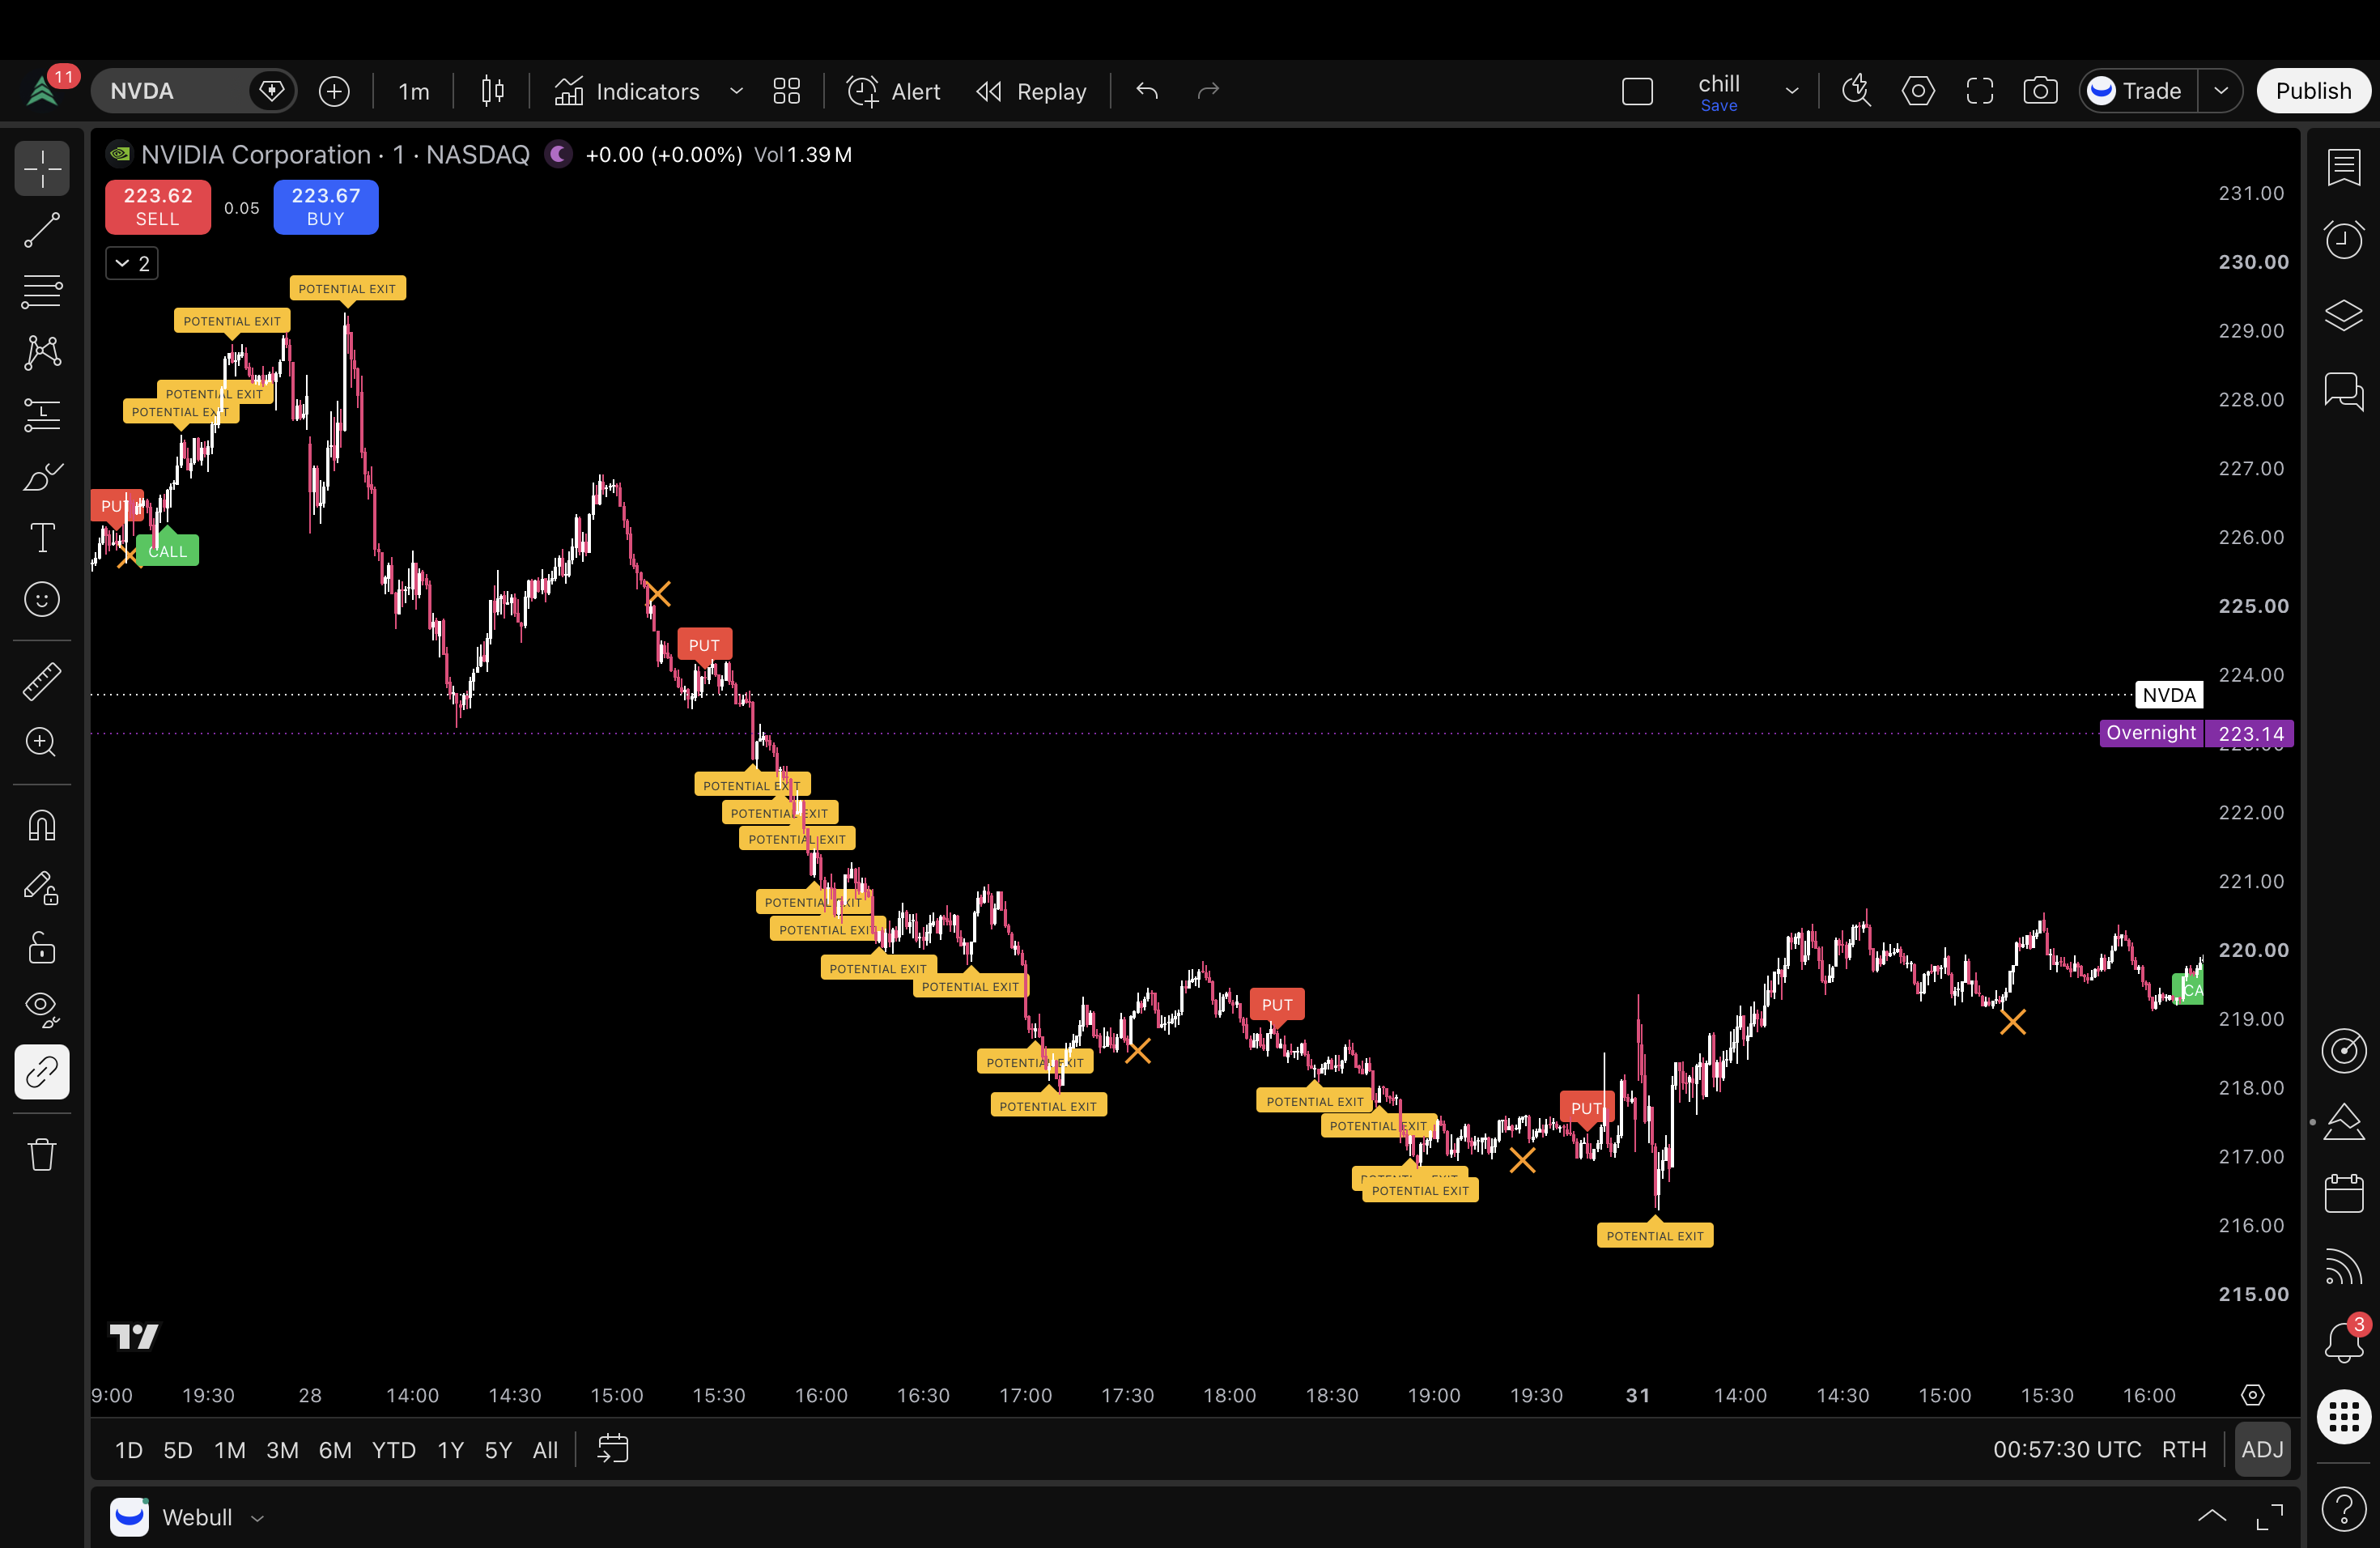Viewport: 2380px width, 1548px height.
Task: Open the chill layout dropdown arrow
Action: 1791,91
